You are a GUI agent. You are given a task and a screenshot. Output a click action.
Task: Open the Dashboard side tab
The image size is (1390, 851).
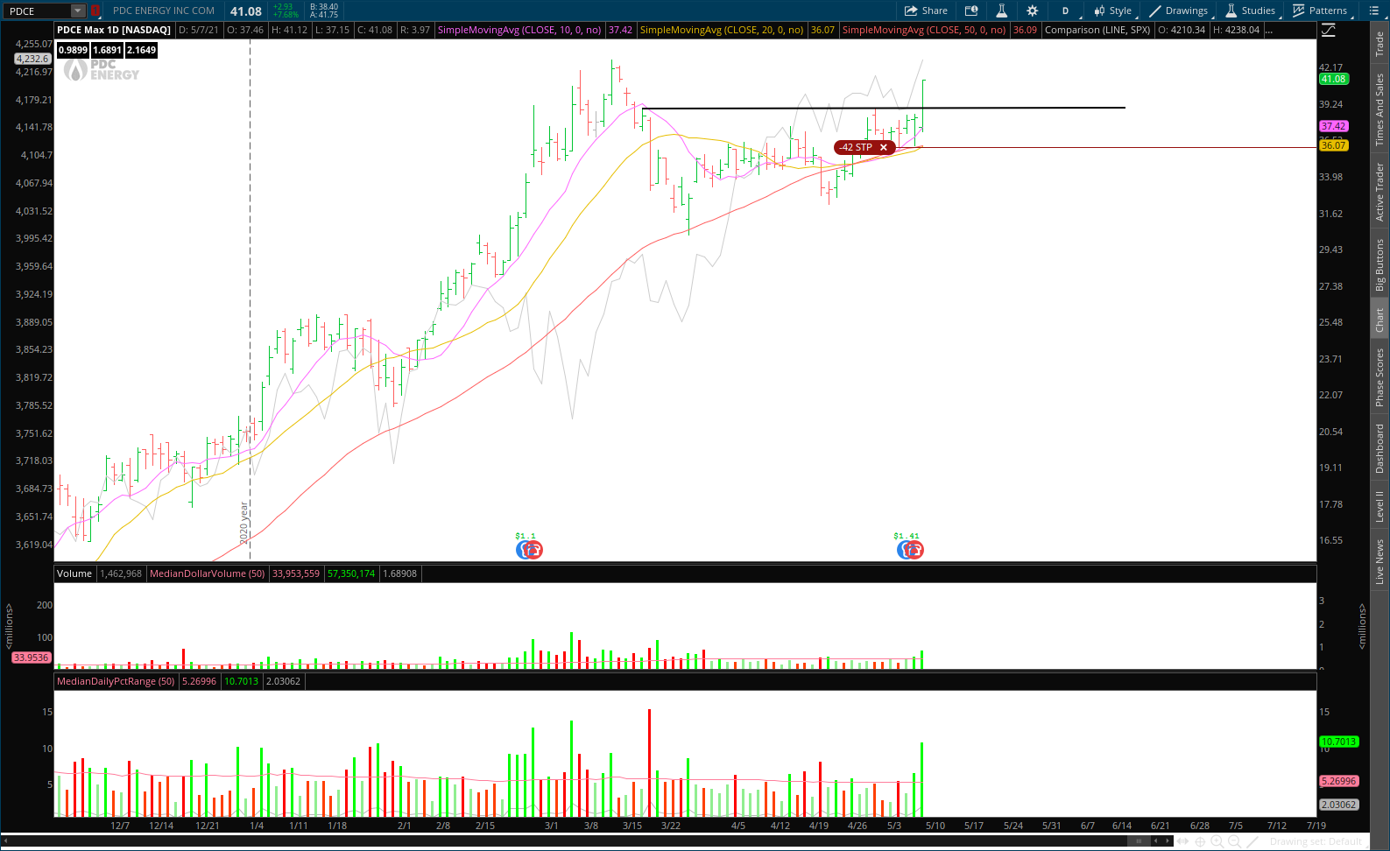click(x=1379, y=448)
